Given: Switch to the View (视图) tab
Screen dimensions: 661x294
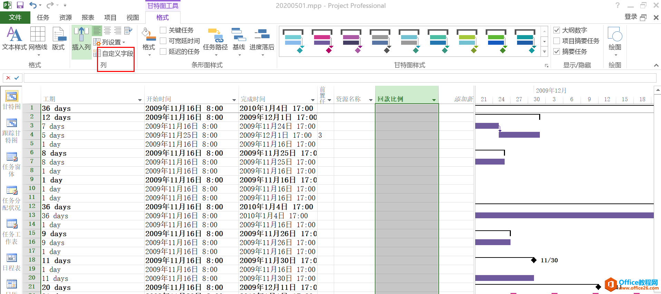Looking at the screenshot, I should (133, 18).
